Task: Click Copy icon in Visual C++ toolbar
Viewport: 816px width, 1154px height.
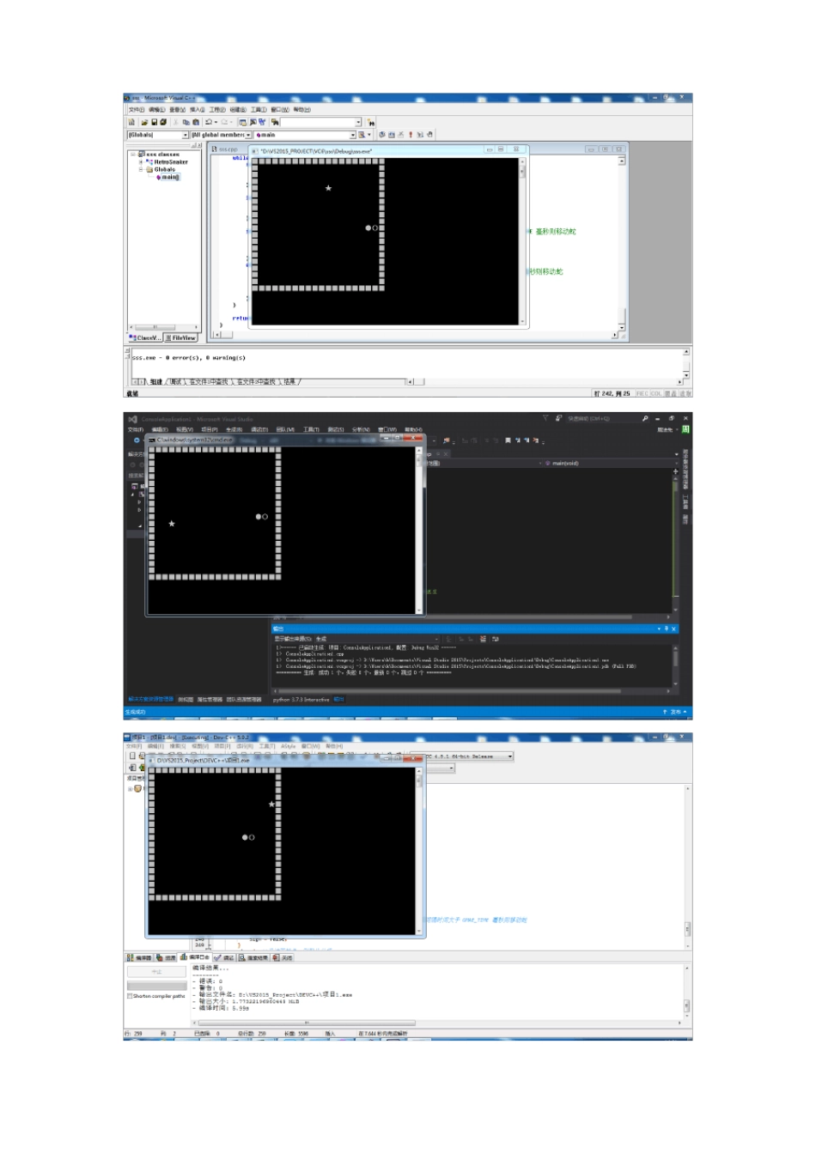Action: 186,122
